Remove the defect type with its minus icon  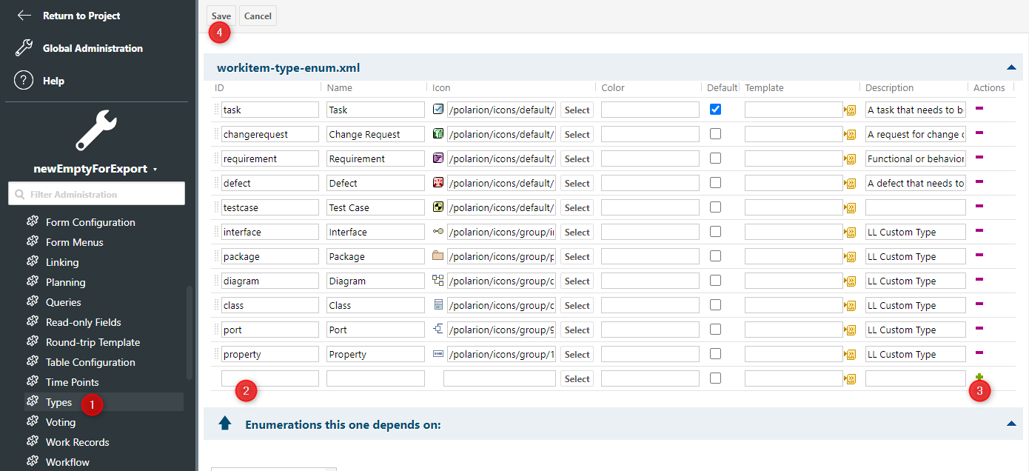pyautogui.click(x=979, y=182)
